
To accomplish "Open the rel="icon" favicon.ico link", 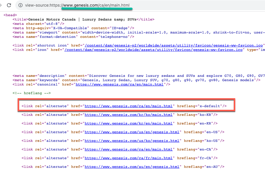I will [x=153, y=50].
